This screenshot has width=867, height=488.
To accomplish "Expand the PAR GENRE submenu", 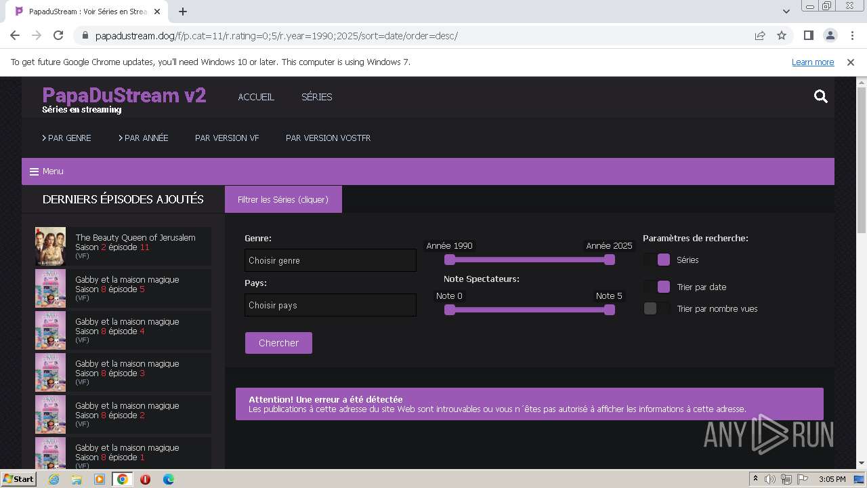I will [66, 138].
